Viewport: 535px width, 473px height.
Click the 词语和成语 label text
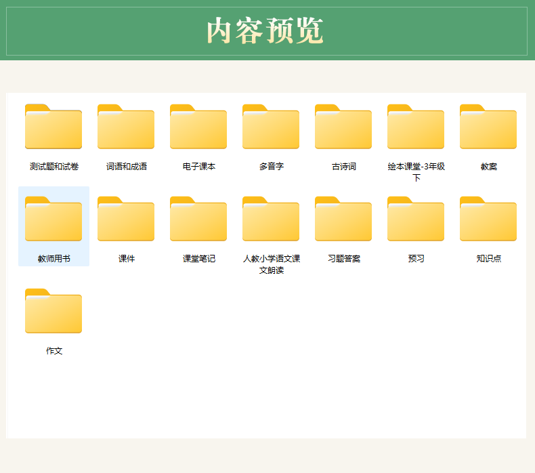(126, 166)
